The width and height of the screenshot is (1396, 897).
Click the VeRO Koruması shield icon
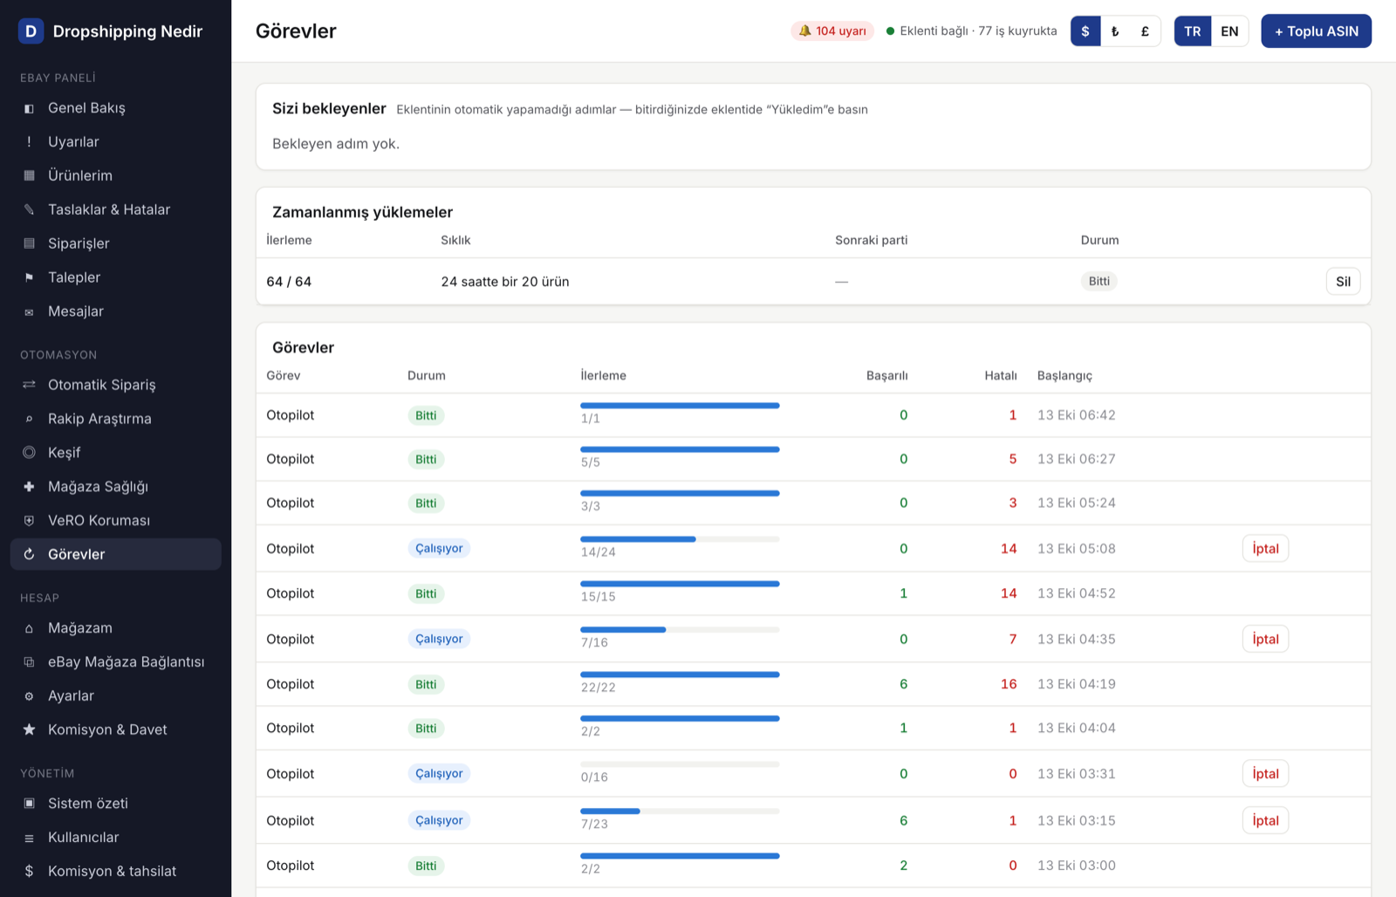(x=29, y=521)
